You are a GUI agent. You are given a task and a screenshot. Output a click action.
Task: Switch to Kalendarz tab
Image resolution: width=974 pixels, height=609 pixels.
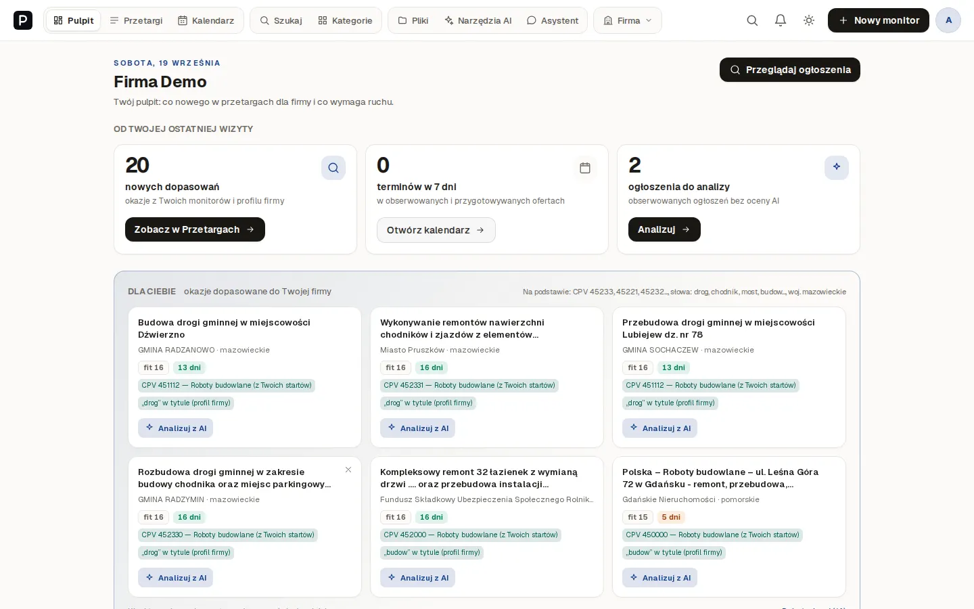tap(206, 20)
